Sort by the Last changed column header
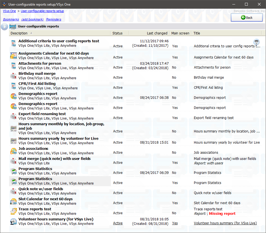The image size is (266, 233). pyautogui.click(x=157, y=33)
